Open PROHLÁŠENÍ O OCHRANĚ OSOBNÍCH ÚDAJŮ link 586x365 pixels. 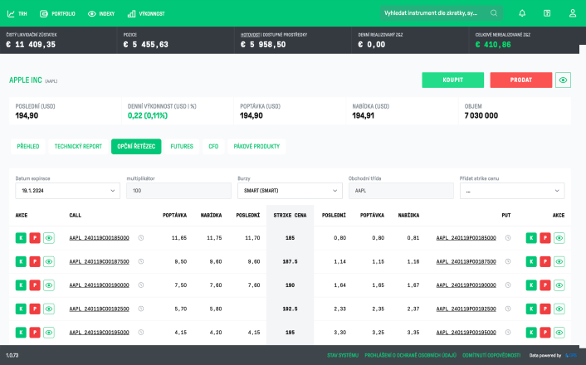410,355
